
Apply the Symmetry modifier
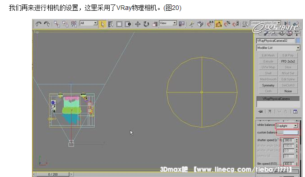(268, 85)
